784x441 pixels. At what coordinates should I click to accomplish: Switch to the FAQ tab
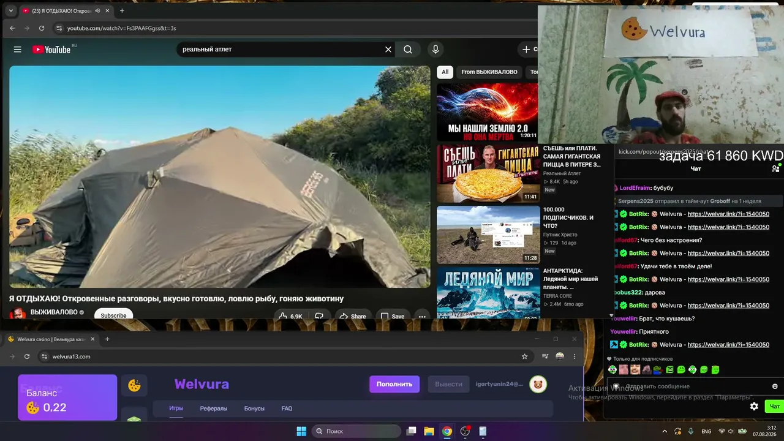(x=287, y=409)
